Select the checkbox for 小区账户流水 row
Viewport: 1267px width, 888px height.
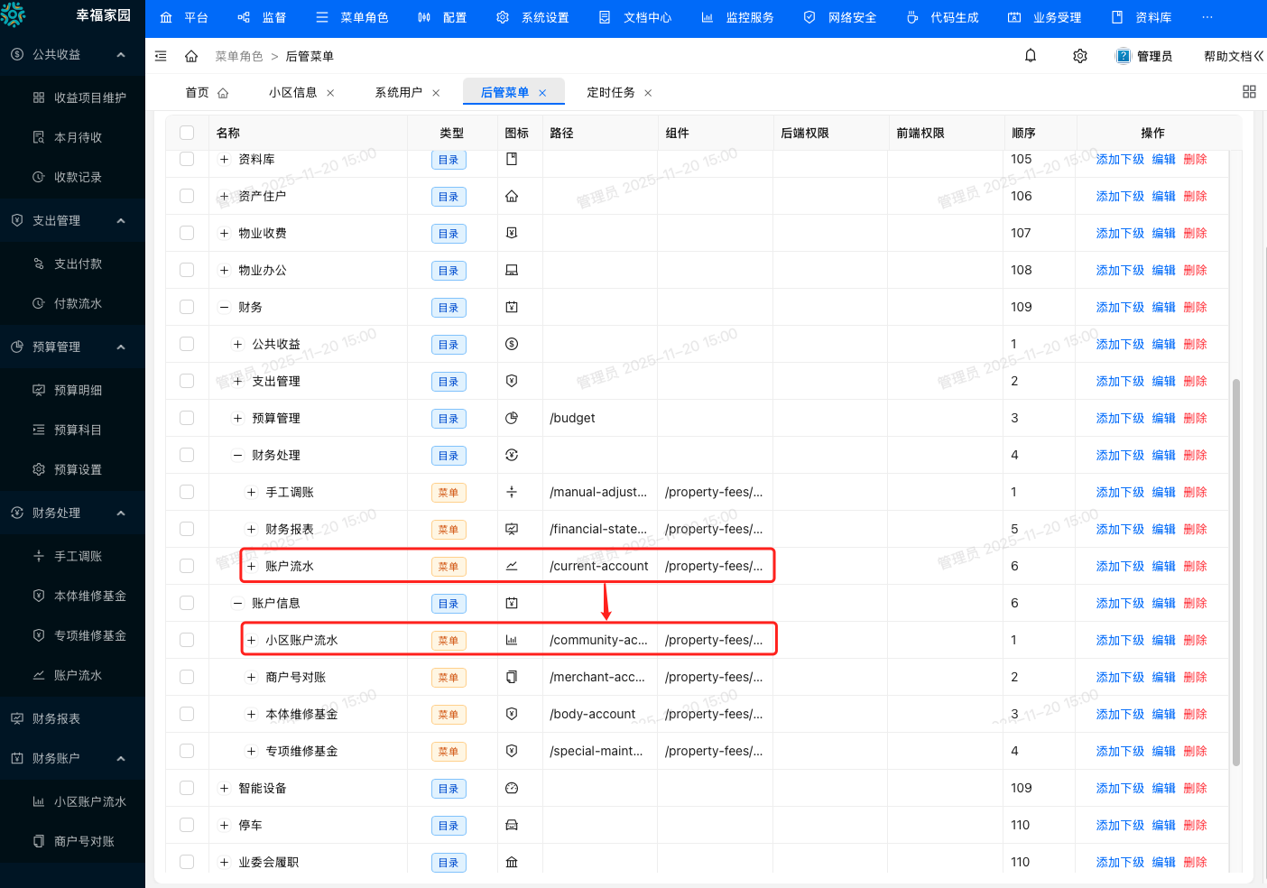(x=187, y=640)
